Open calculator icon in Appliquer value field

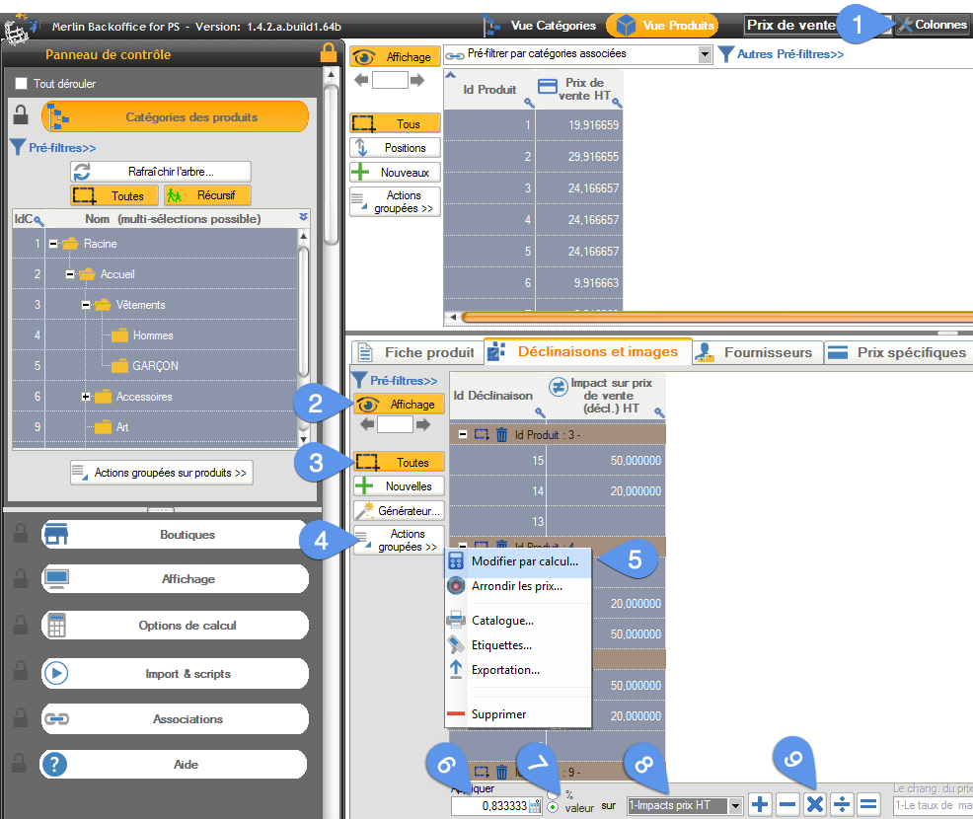(535, 806)
